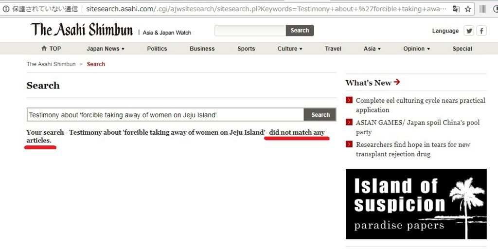
Task: Focus the header search input field
Action: click(x=250, y=31)
